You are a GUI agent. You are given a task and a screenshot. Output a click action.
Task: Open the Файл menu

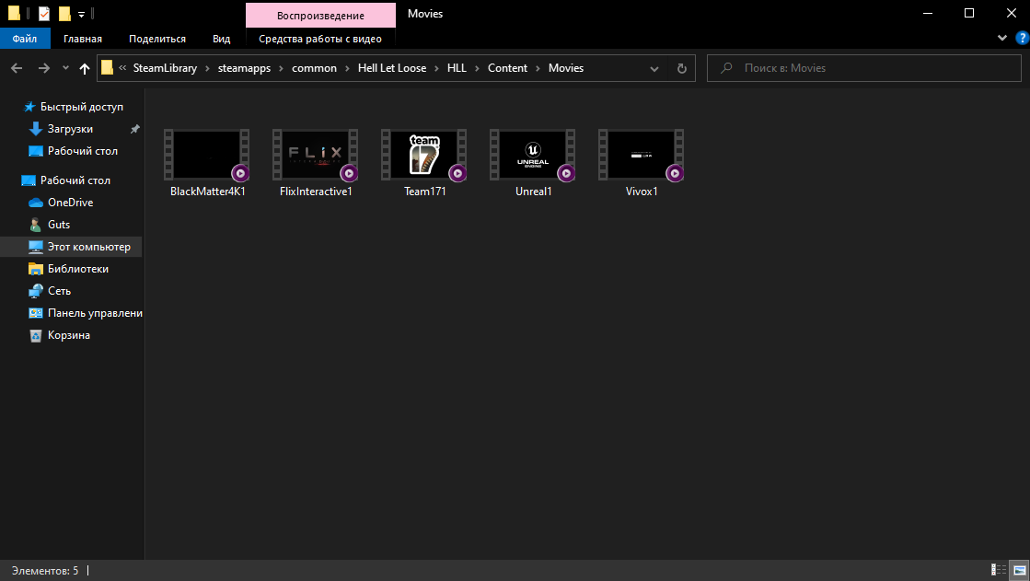[24, 39]
